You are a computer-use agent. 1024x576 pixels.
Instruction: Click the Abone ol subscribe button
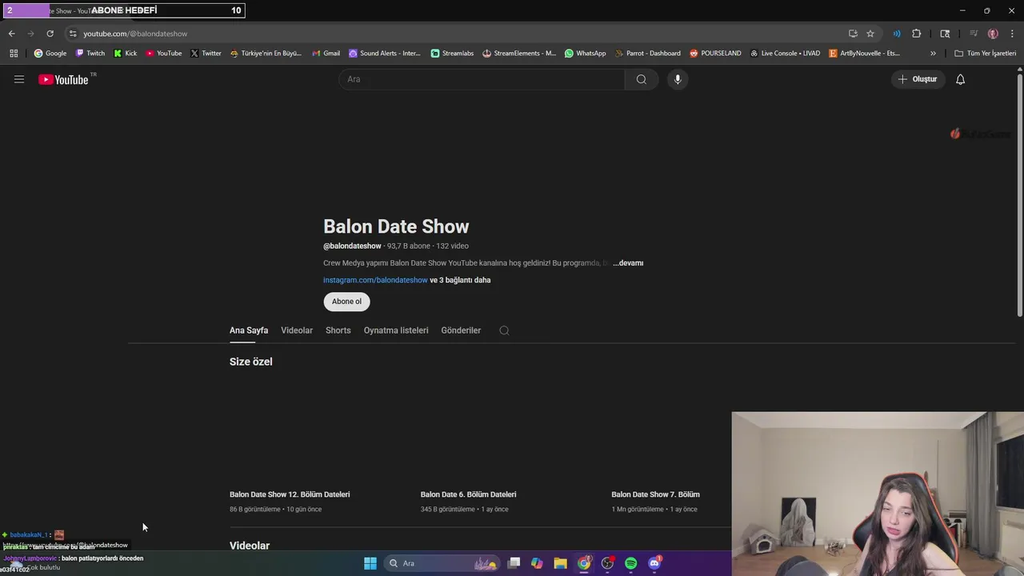[x=346, y=302]
